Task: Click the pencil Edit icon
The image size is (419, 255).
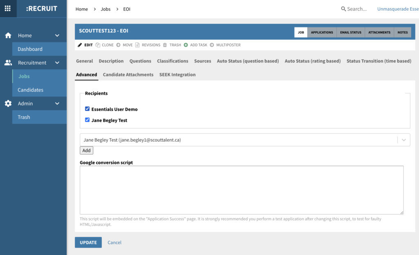Action: 80,45
